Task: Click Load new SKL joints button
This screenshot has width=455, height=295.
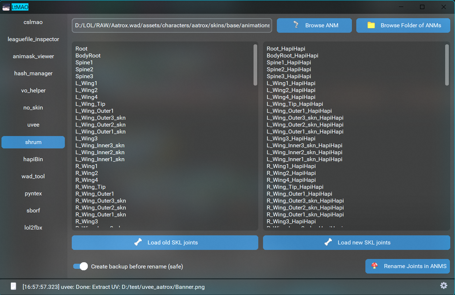Action: point(357,243)
